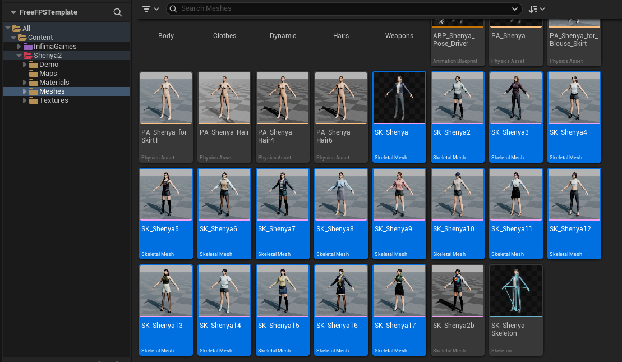Expand the Textures folder arrow

[25, 100]
